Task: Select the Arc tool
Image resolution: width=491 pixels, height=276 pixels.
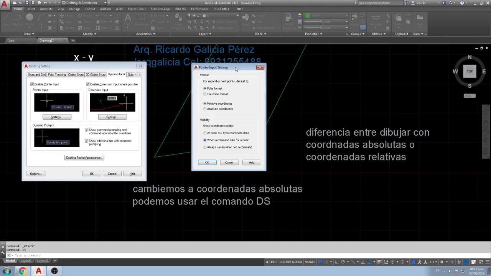Action: [x=41, y=19]
